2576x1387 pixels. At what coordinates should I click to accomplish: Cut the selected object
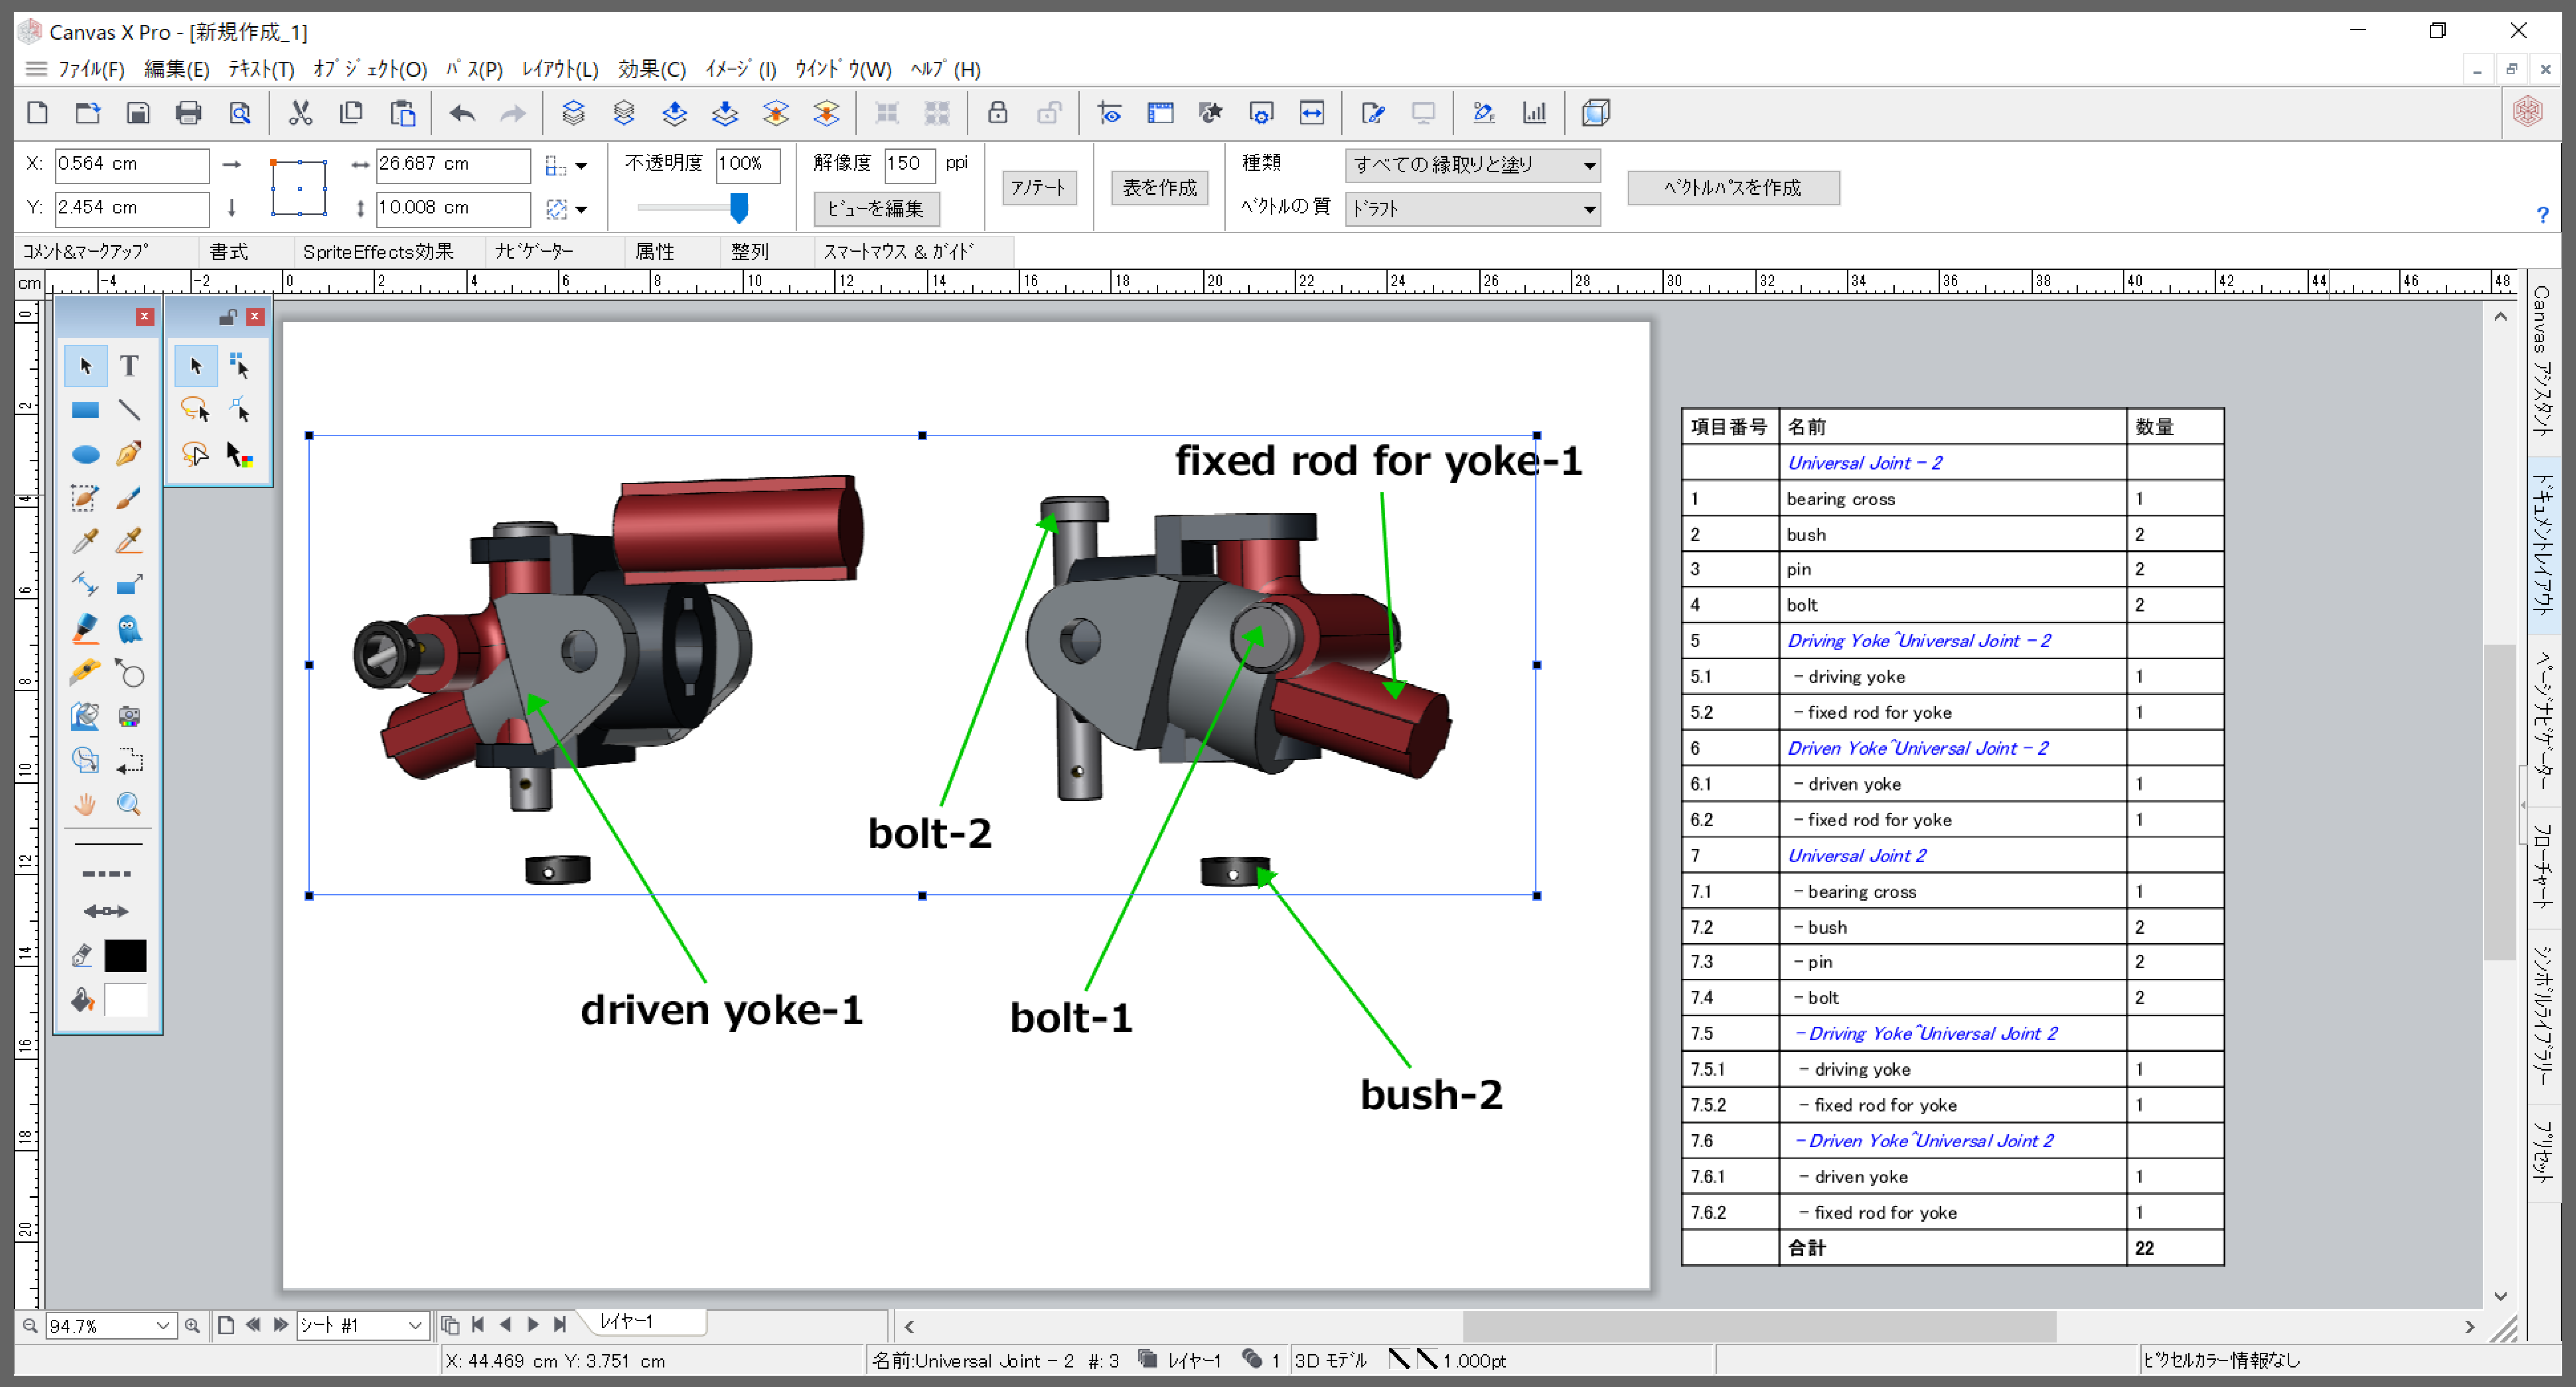click(300, 113)
